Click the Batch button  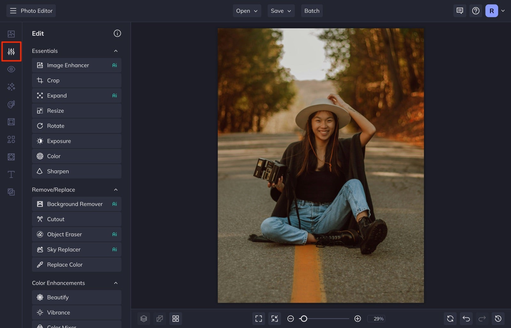tap(312, 11)
